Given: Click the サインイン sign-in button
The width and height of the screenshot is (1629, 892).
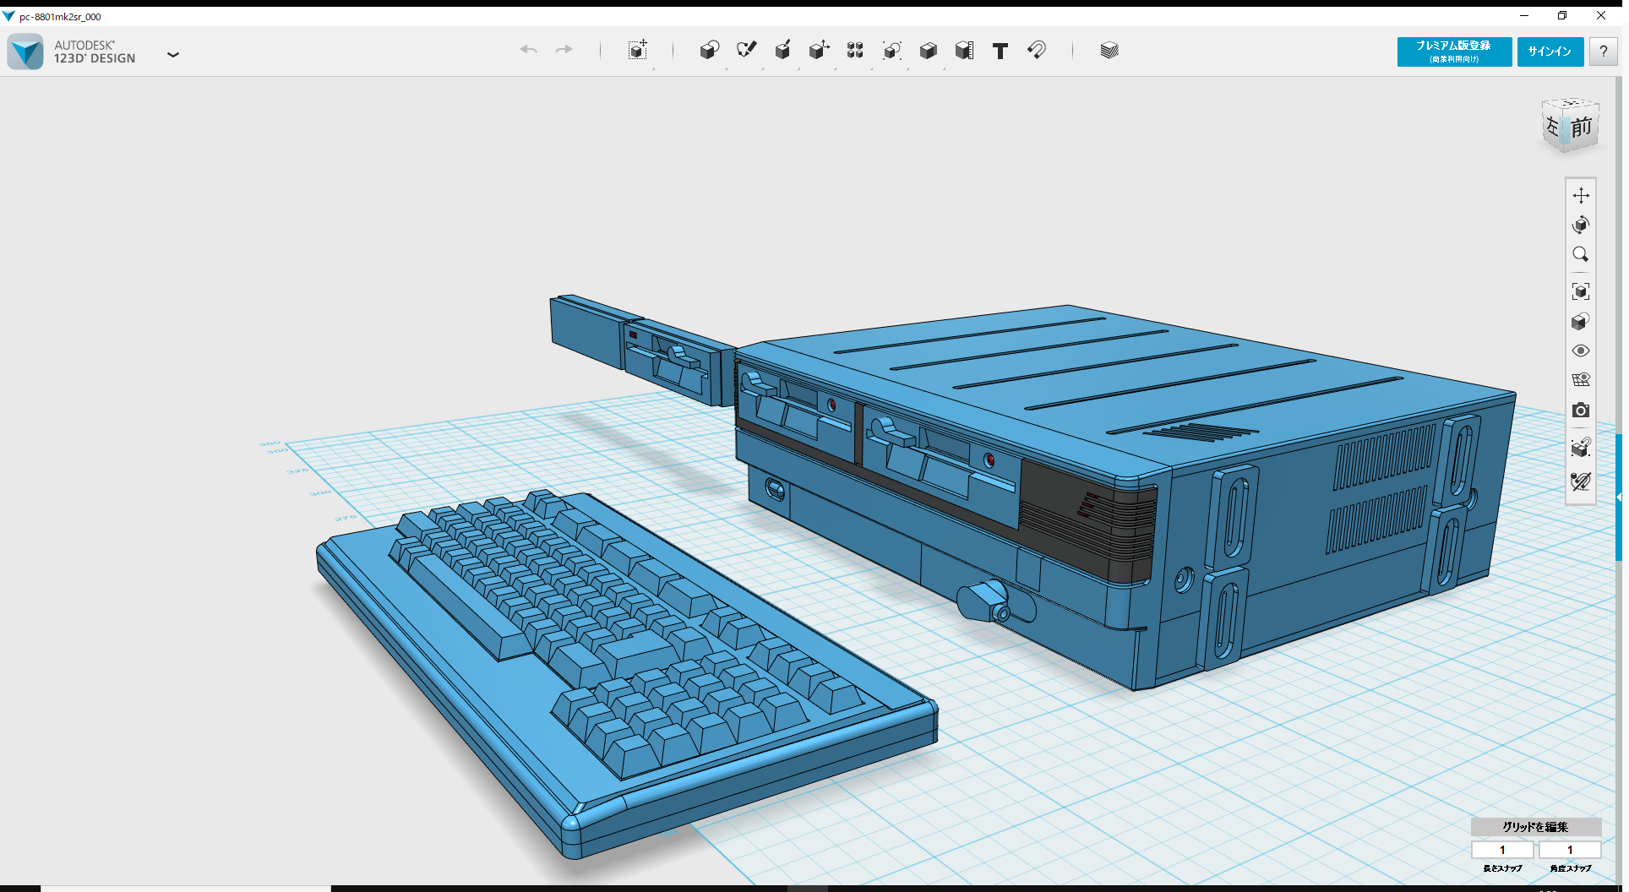Looking at the screenshot, I should coord(1550,52).
